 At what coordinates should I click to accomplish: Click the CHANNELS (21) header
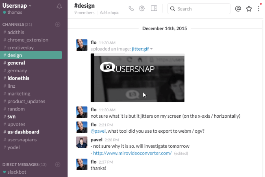point(17,24)
